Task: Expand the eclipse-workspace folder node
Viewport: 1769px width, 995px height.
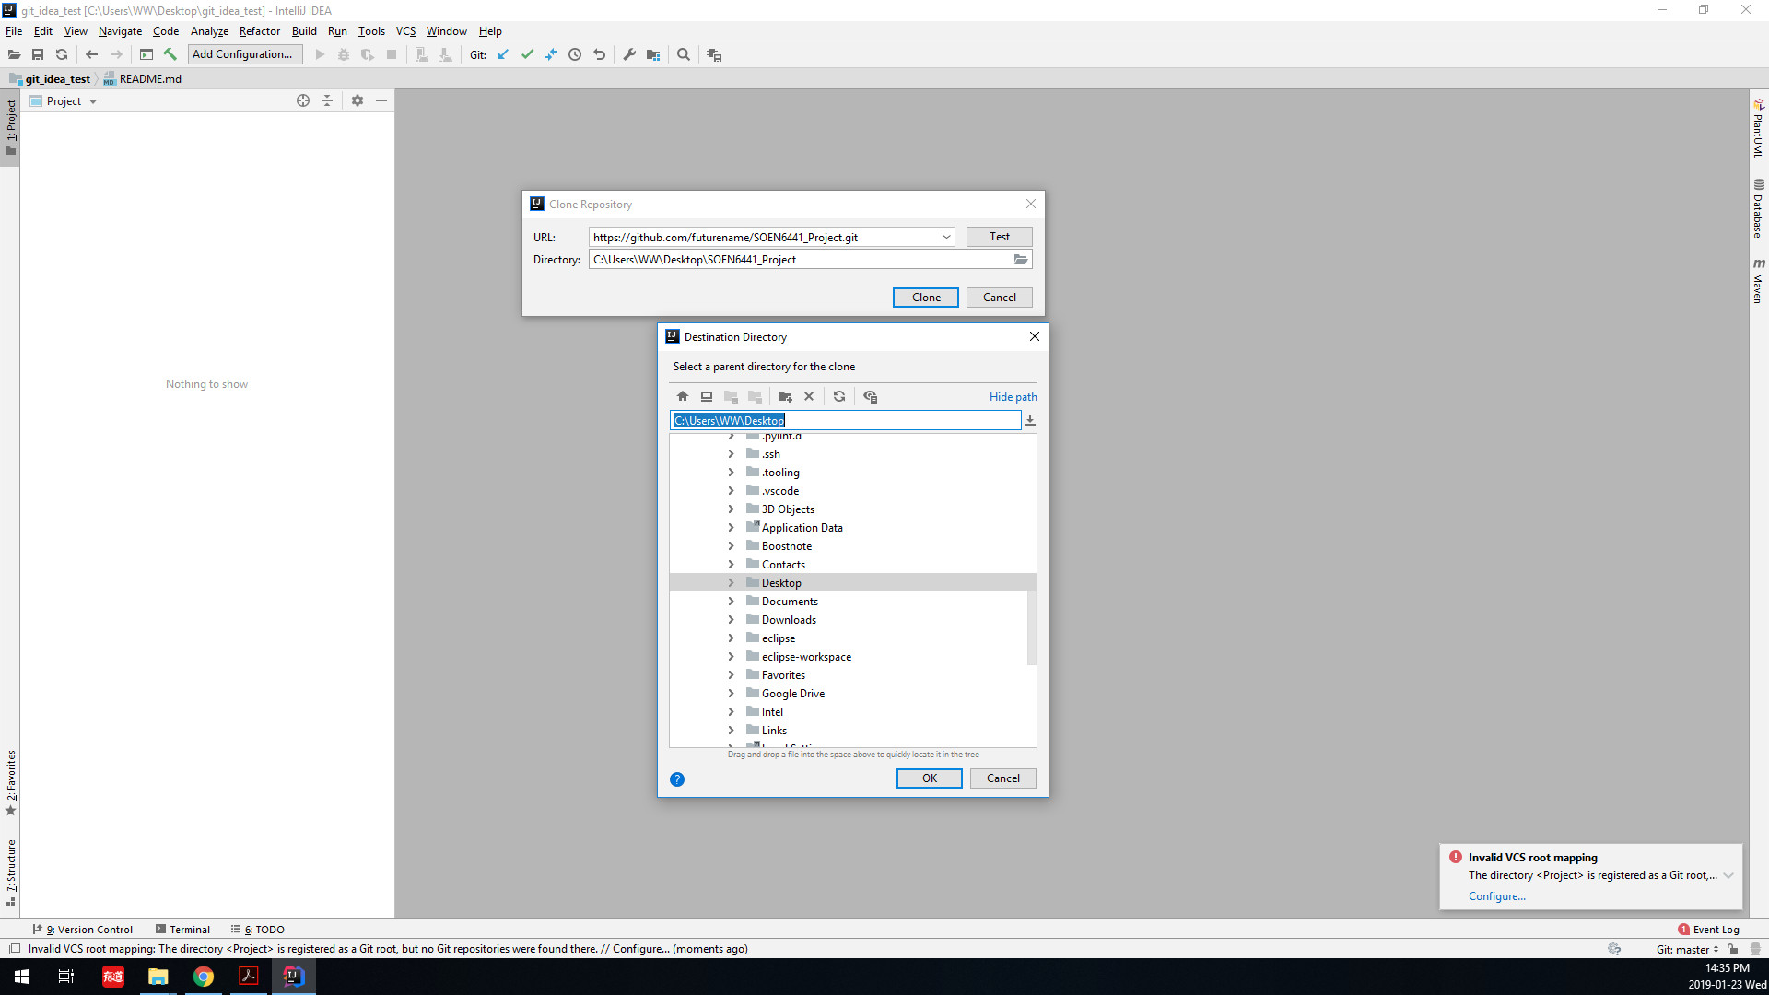Action: coord(732,657)
